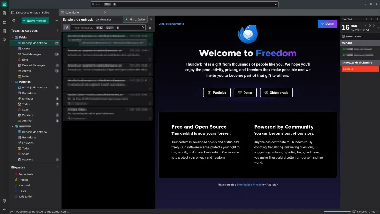This screenshot has width=380, height=214.
Task: Open the Chat space icon in the sidebar
Action: [x=4, y=40]
